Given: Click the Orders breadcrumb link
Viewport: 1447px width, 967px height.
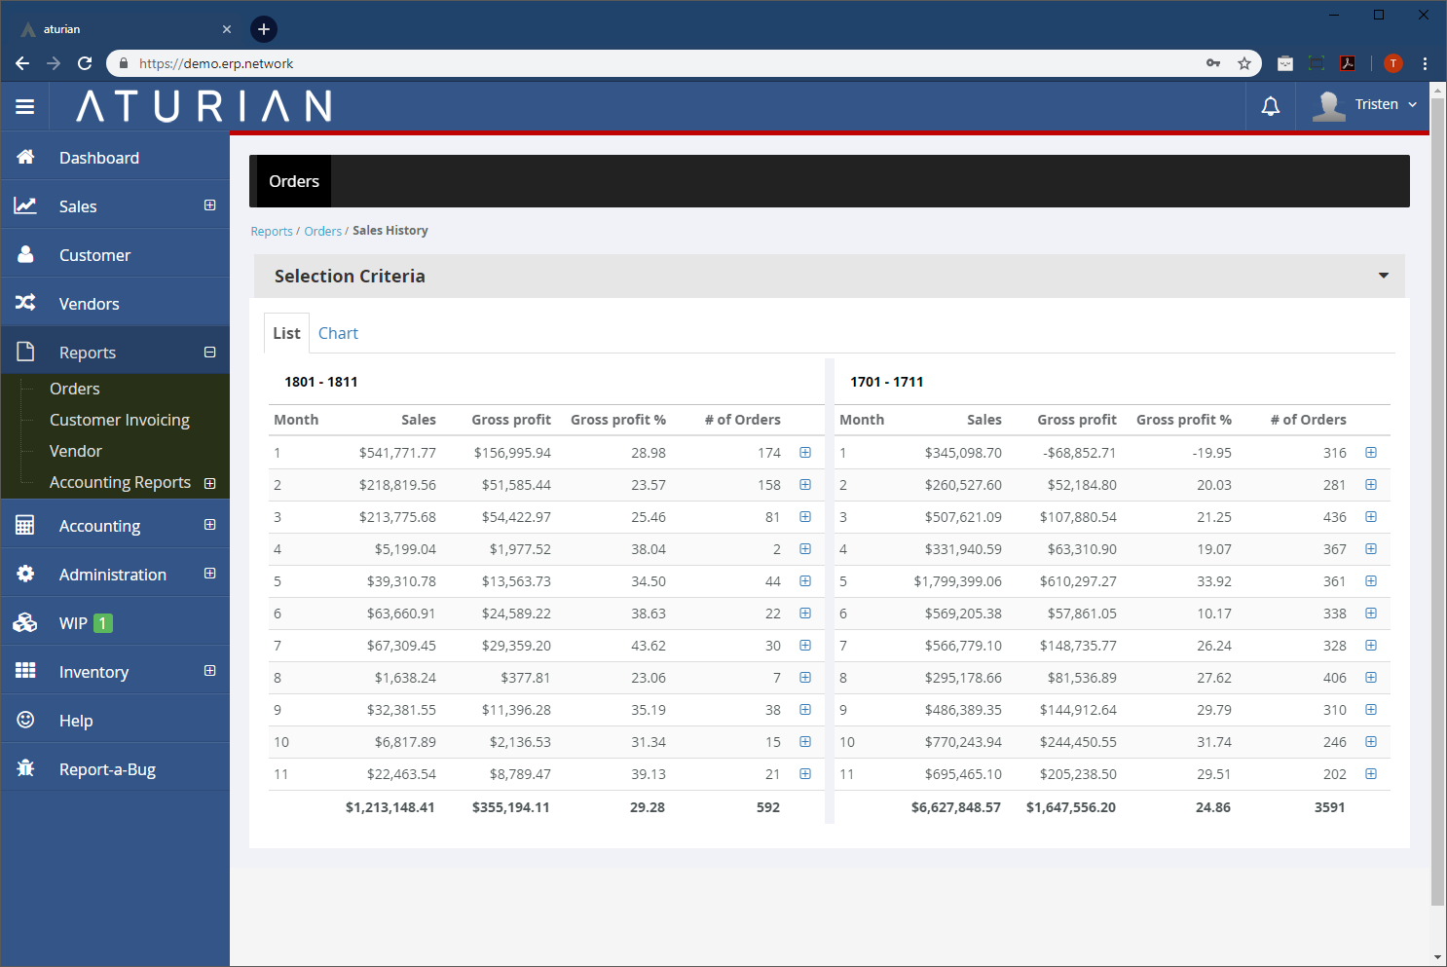Looking at the screenshot, I should pyautogui.click(x=322, y=232).
